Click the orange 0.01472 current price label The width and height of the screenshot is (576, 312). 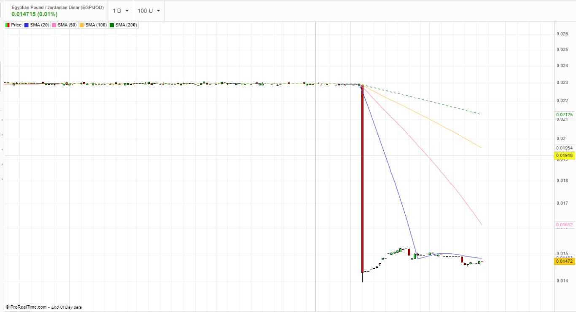565,261
